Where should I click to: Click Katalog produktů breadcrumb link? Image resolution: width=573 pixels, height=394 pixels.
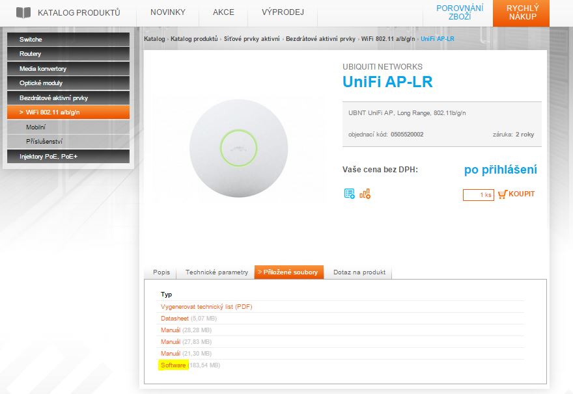point(194,38)
